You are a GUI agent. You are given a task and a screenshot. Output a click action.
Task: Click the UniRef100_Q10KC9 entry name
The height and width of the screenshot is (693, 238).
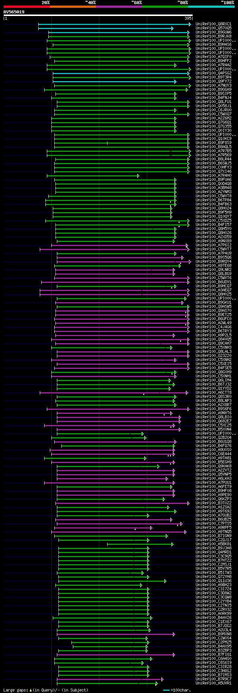[213, 139]
